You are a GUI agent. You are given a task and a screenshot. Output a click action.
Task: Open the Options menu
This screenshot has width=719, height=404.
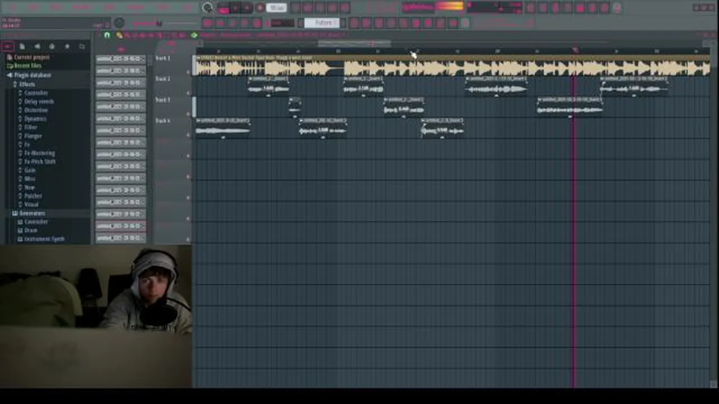point(135,7)
